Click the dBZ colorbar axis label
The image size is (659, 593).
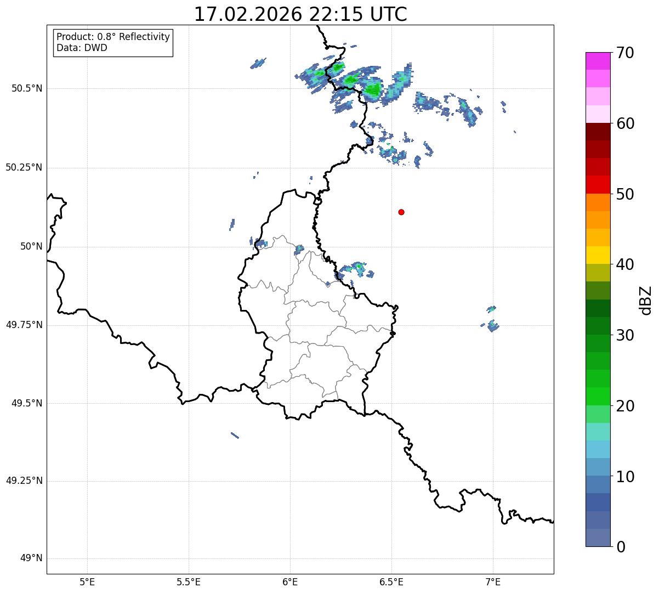(x=646, y=300)
